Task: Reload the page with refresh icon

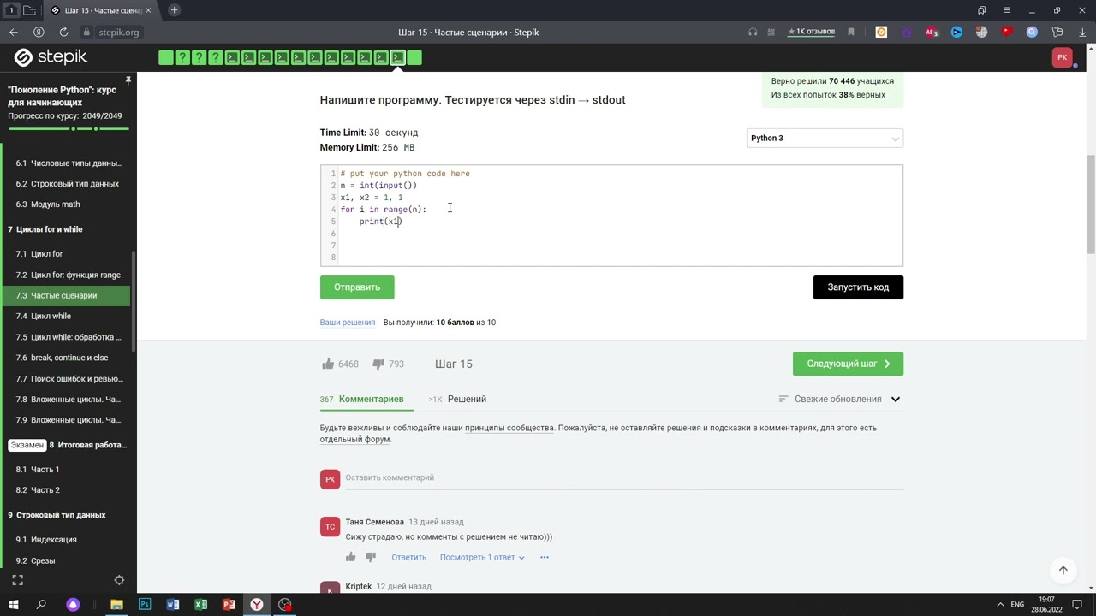Action: [63, 32]
